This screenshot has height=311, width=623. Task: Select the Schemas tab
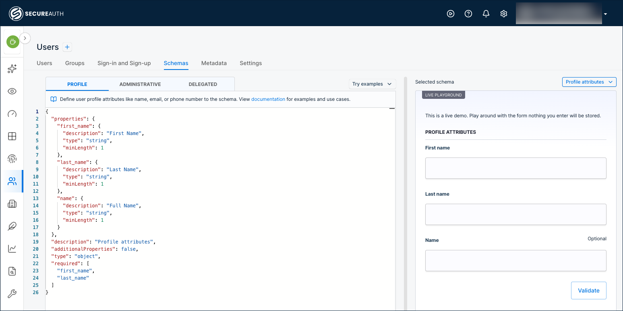coord(176,63)
